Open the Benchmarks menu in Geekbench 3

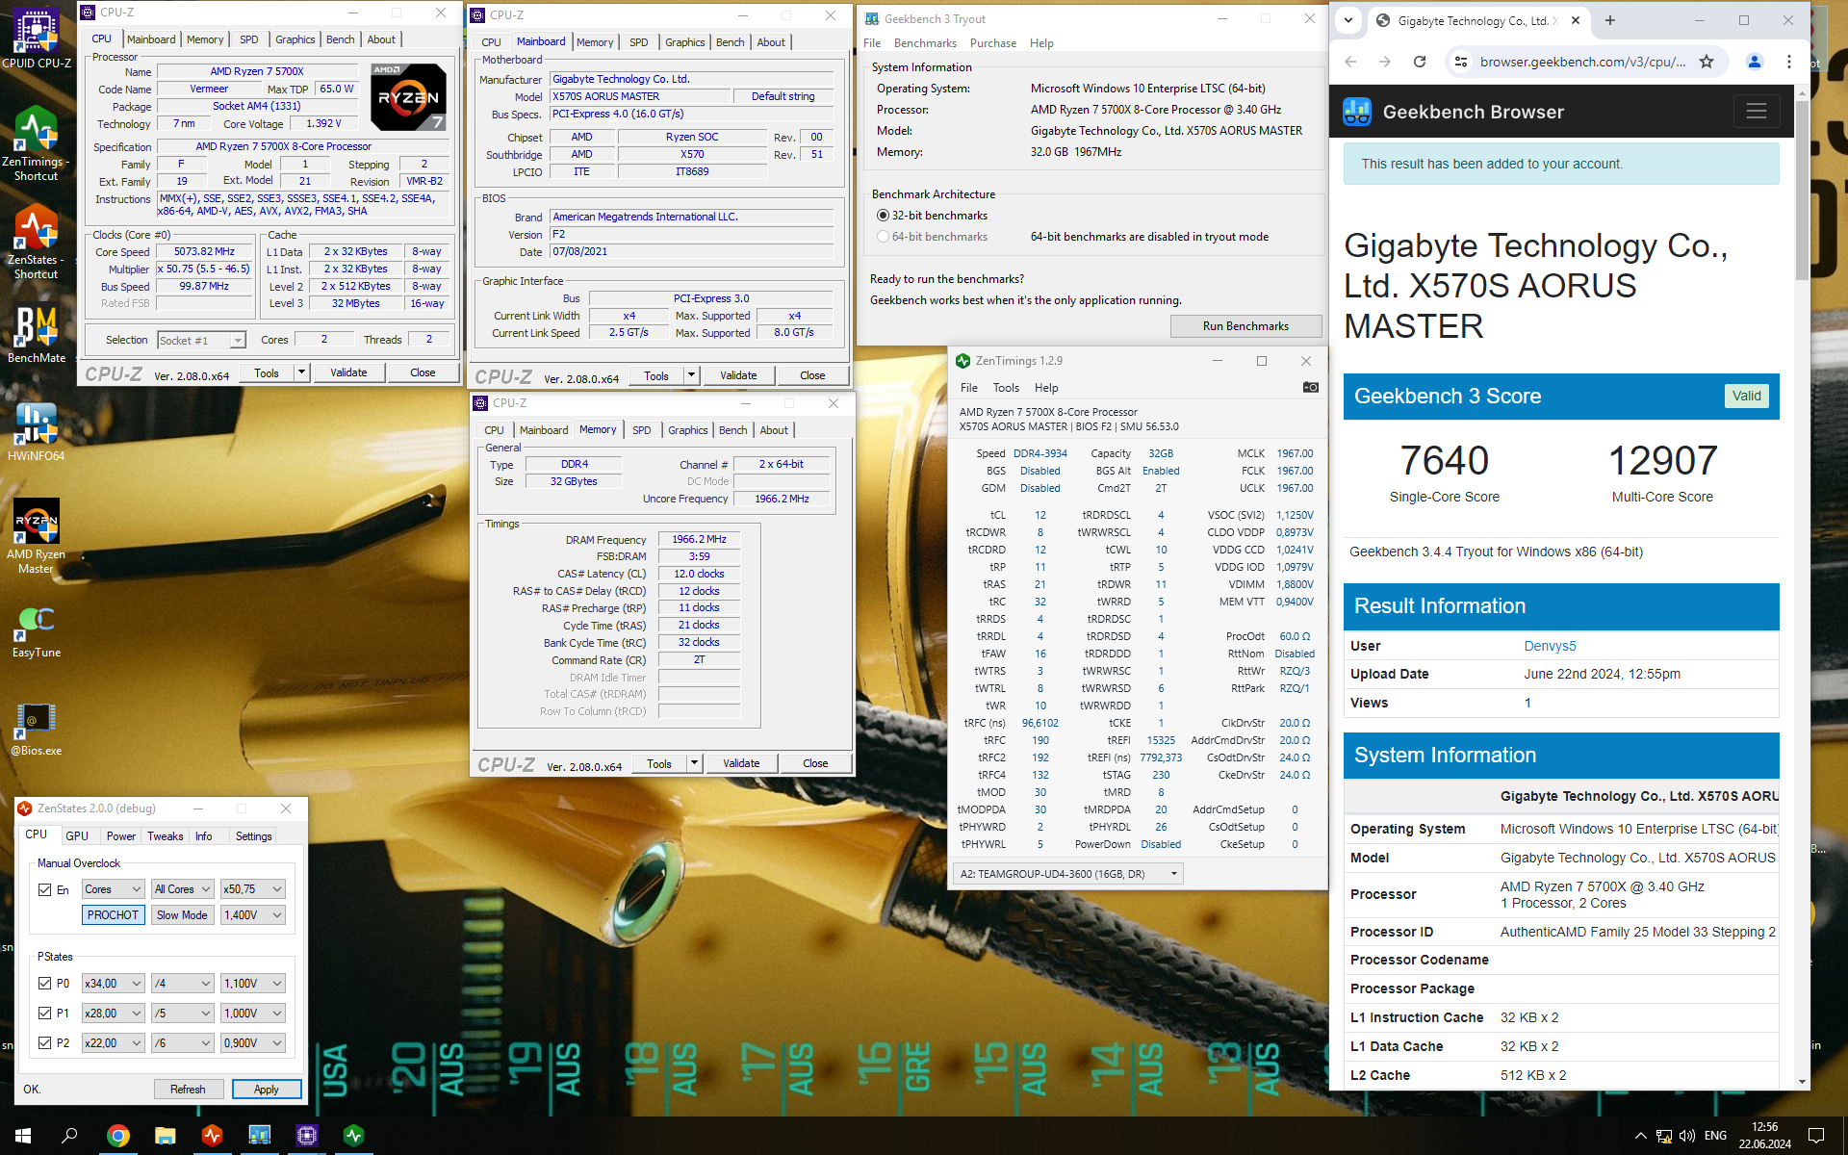(924, 43)
